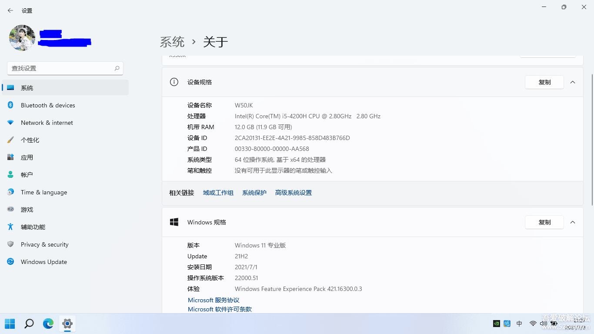594x334 pixels.
Task: Click the product ID 00330-80000-00000-AA568
Action: click(x=272, y=149)
